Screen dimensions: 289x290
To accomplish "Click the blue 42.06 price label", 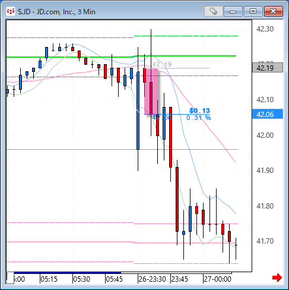I will (x=268, y=114).
